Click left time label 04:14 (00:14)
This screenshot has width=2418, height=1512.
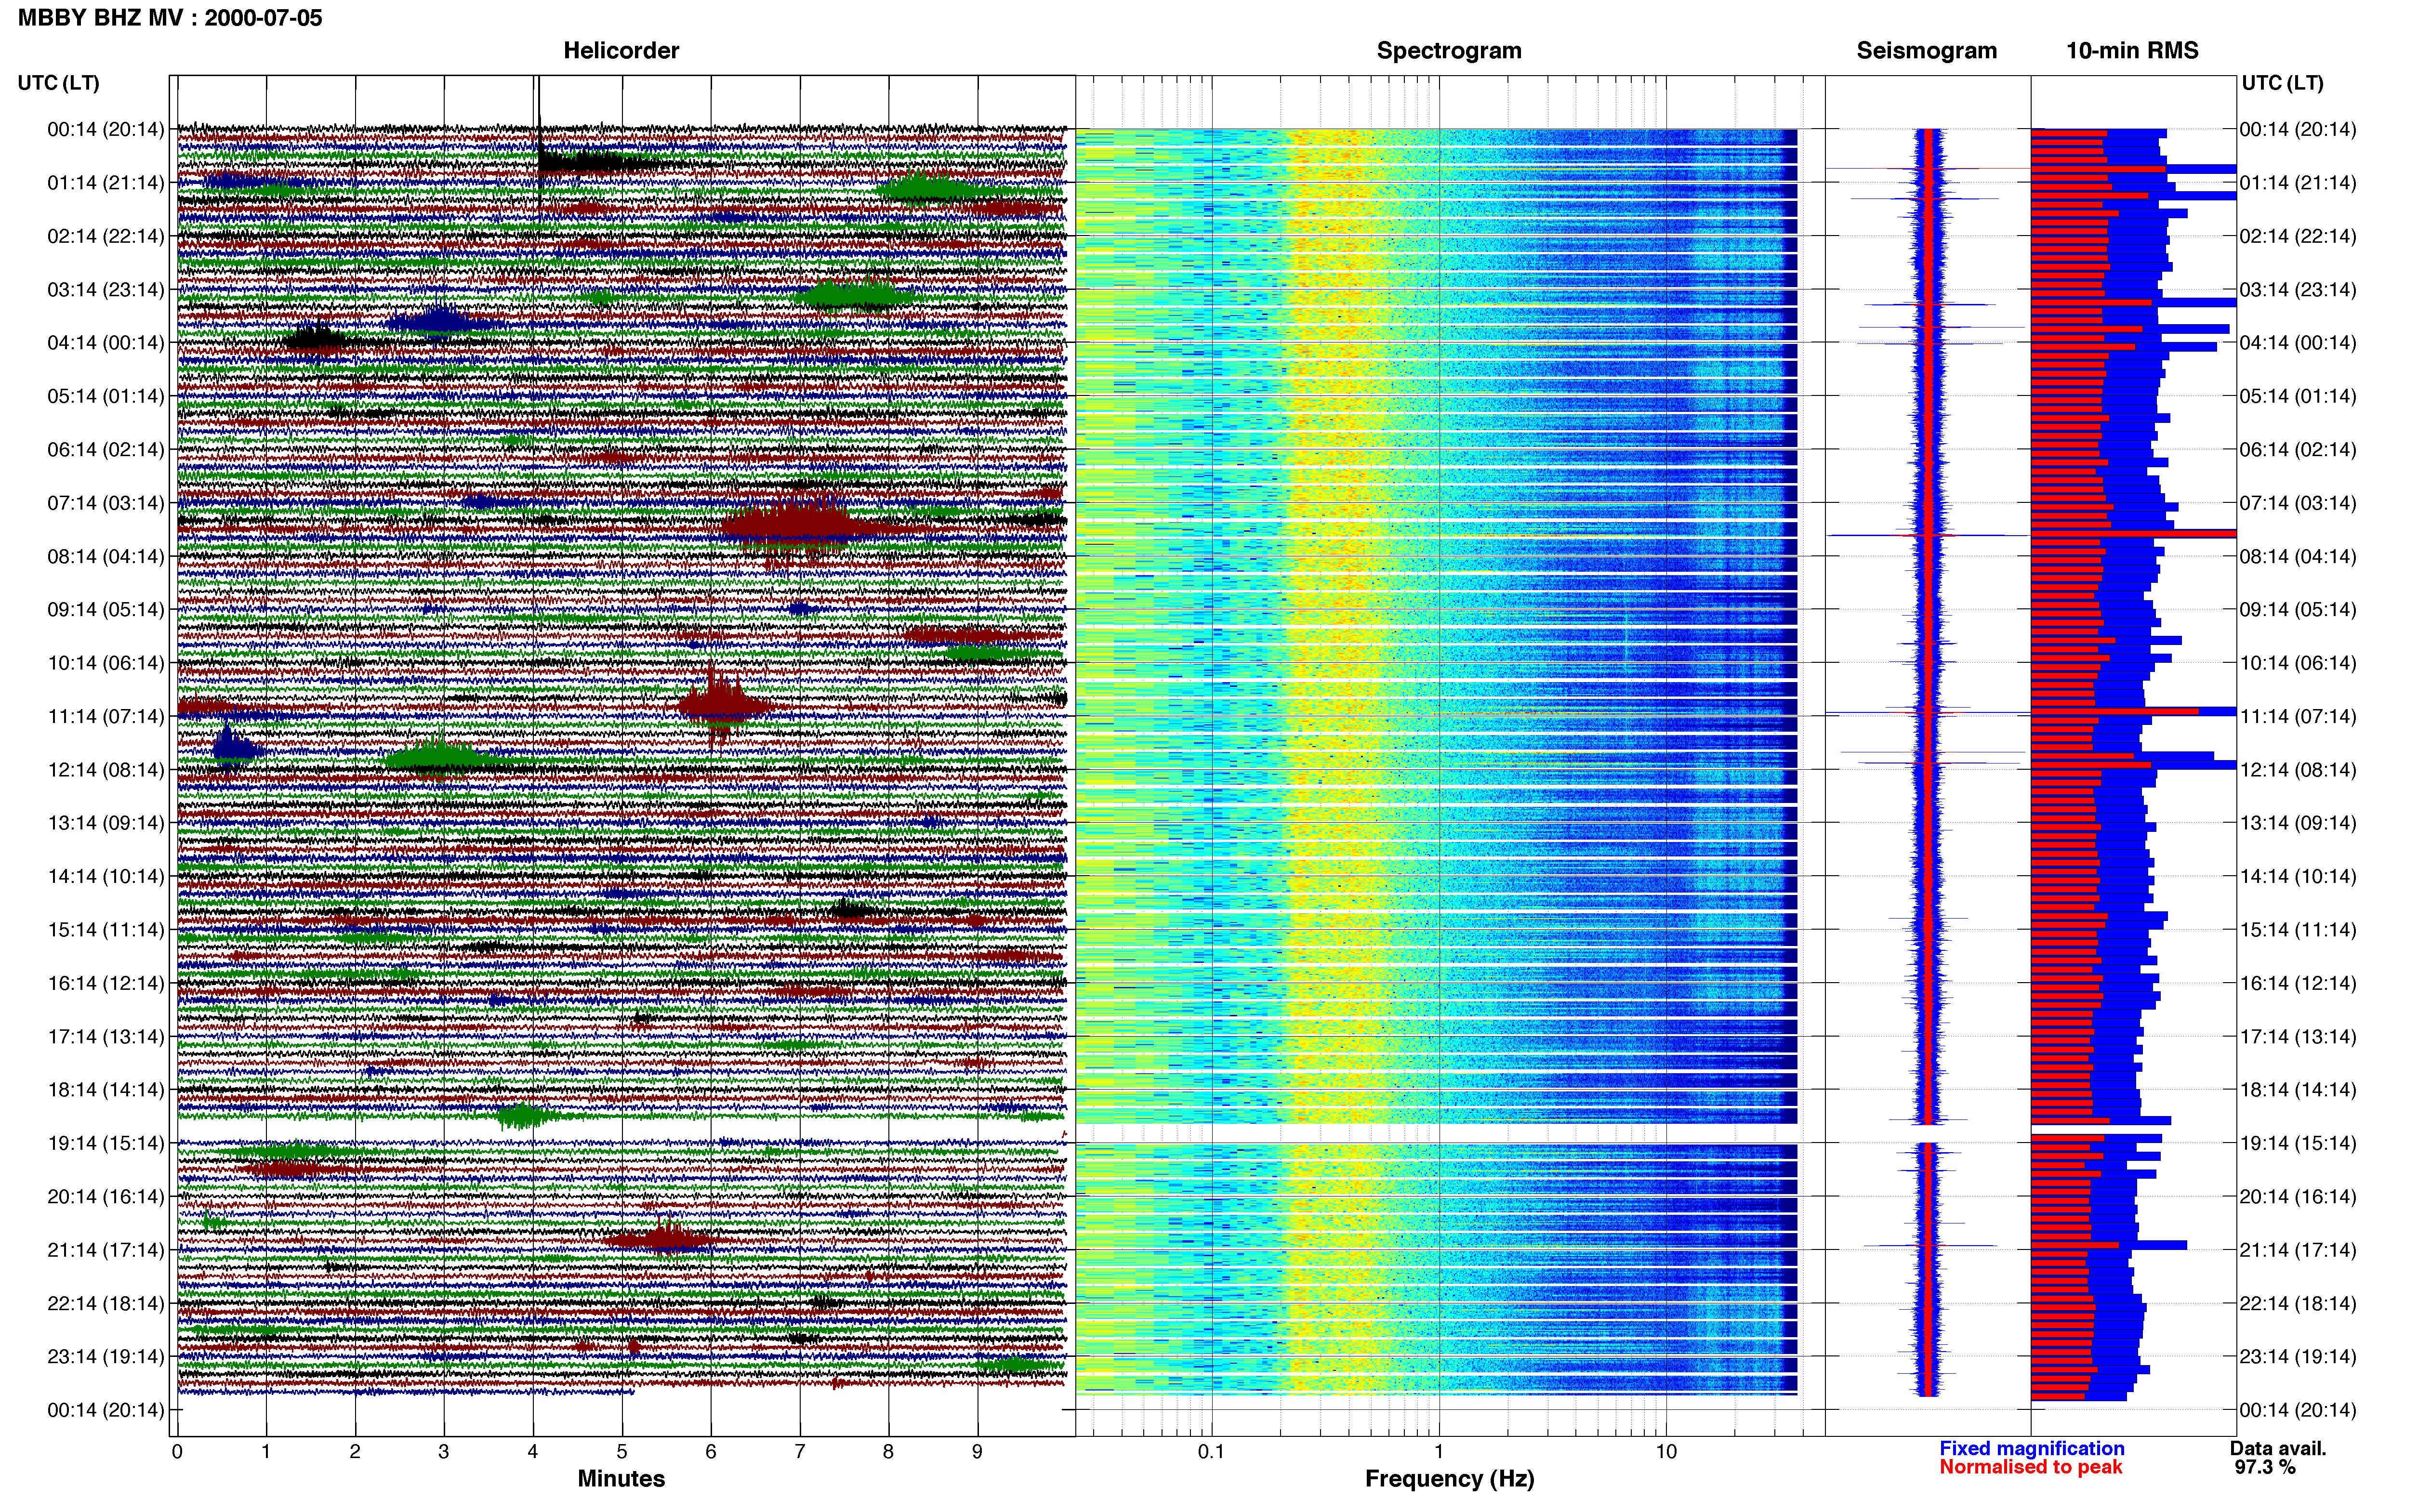[105, 342]
